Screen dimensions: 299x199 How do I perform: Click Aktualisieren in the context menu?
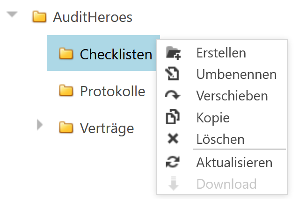tap(234, 163)
